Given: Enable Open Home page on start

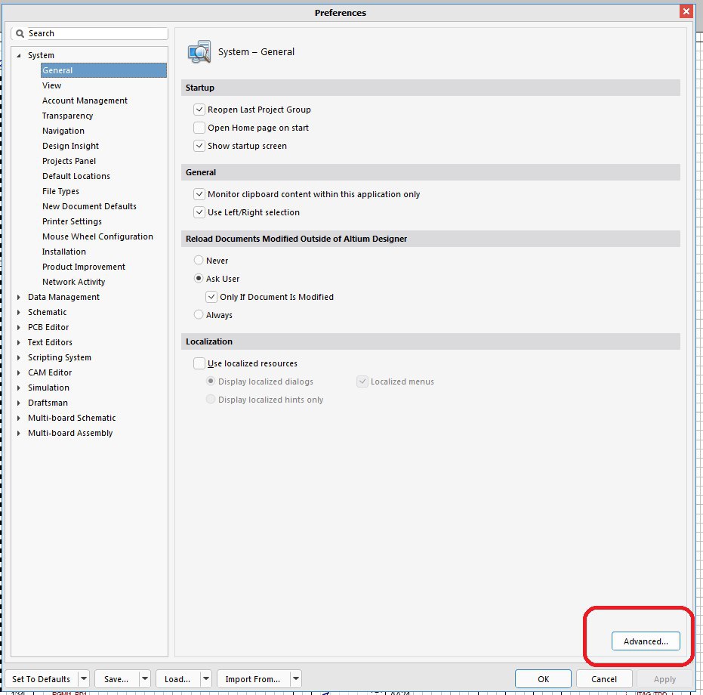Looking at the screenshot, I should pos(199,128).
